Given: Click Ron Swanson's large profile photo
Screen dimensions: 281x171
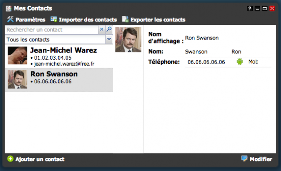Looking at the screenshot, I should click(x=128, y=39).
